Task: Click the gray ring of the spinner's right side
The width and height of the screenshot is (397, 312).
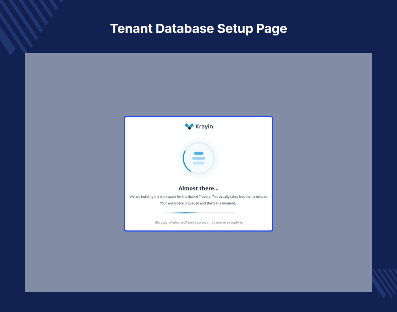Action: [x=214, y=158]
